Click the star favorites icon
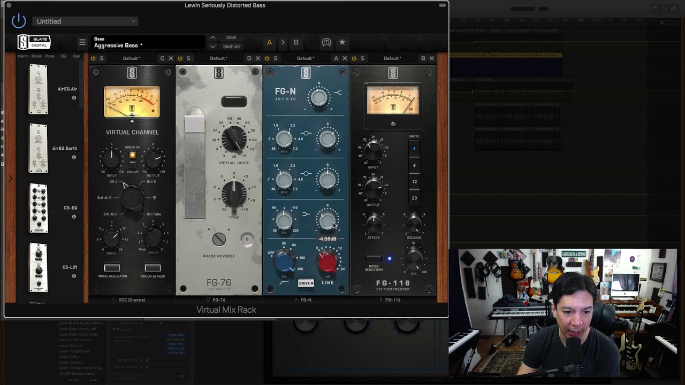The width and height of the screenshot is (685, 385). 342,42
